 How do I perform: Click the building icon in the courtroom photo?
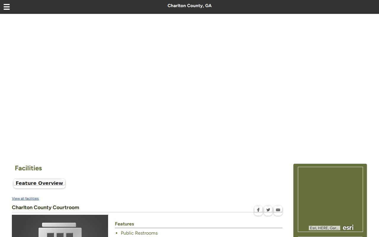point(60,230)
